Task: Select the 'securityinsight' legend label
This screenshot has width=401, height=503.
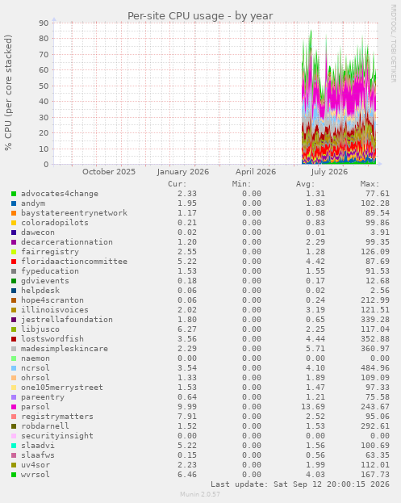Action: [x=57, y=436]
